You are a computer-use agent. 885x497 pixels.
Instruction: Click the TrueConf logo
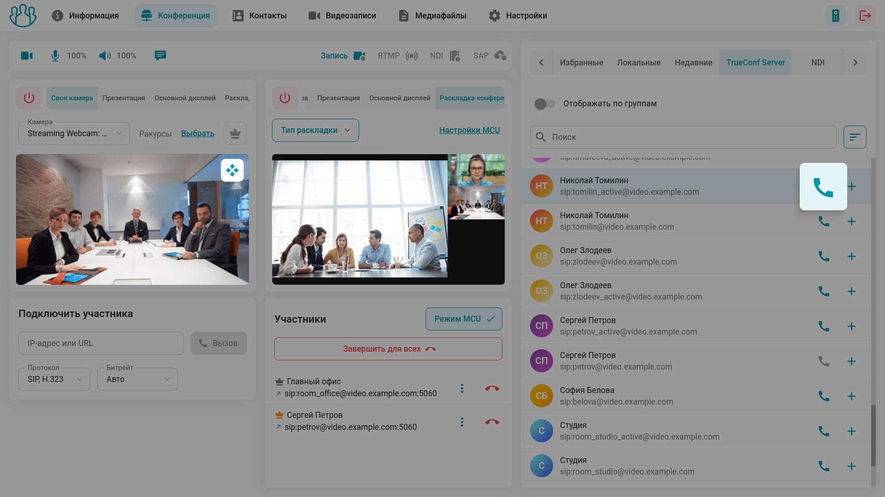pyautogui.click(x=23, y=16)
